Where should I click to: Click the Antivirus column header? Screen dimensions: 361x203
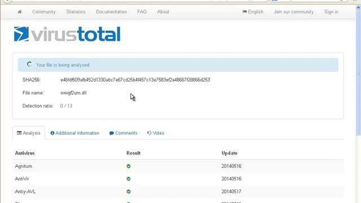point(25,153)
